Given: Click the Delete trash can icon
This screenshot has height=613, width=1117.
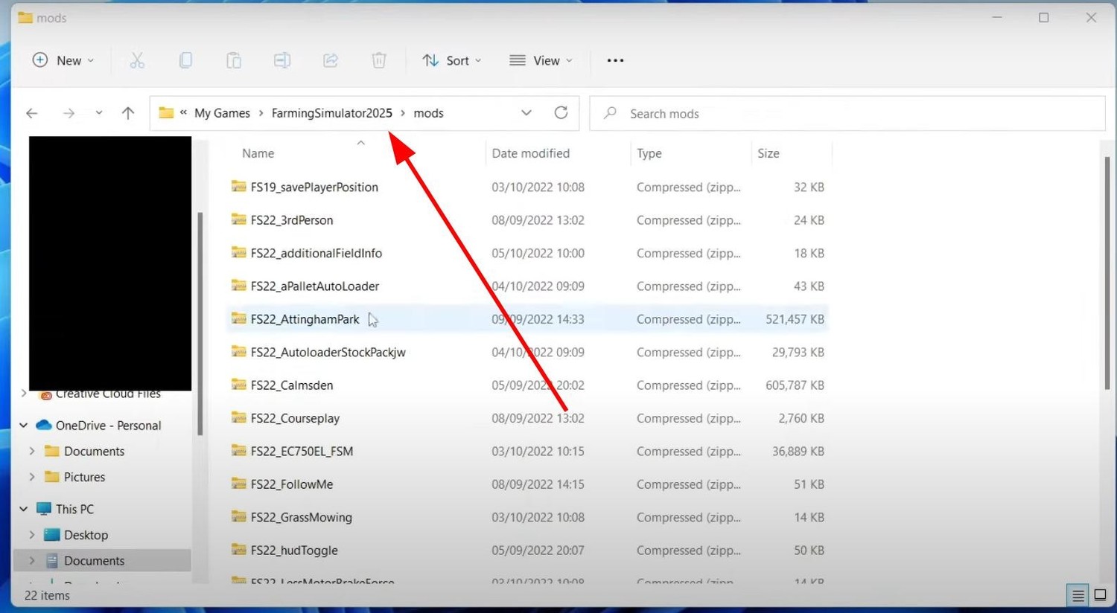Looking at the screenshot, I should 379,60.
